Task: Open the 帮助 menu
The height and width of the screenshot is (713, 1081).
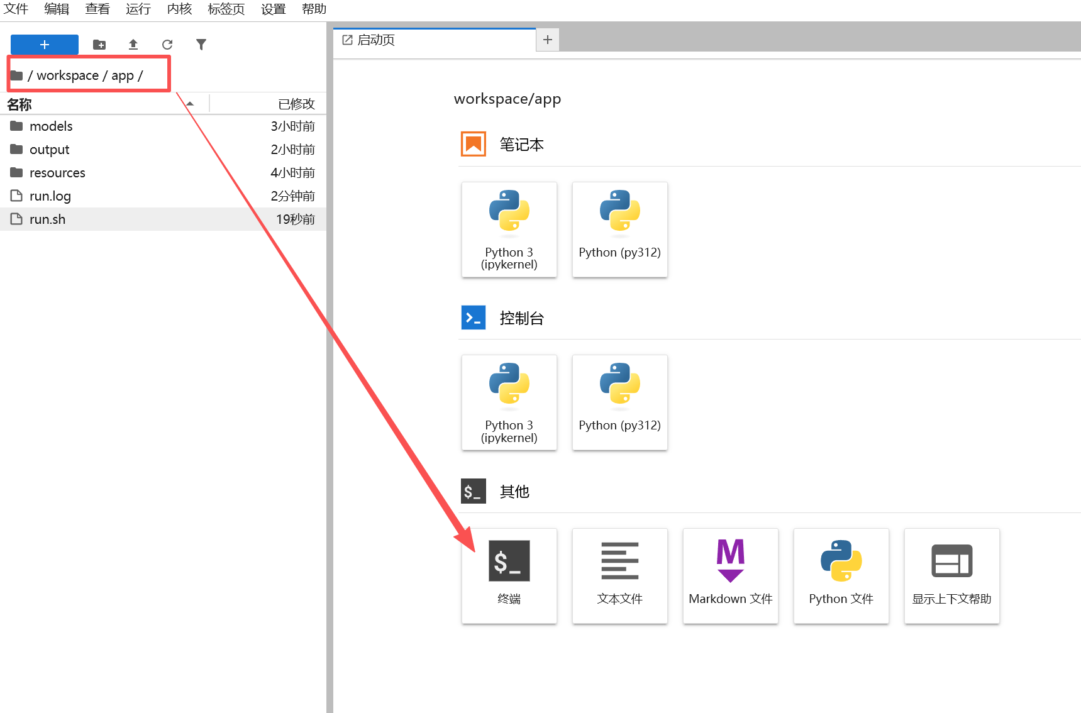Action: tap(314, 9)
